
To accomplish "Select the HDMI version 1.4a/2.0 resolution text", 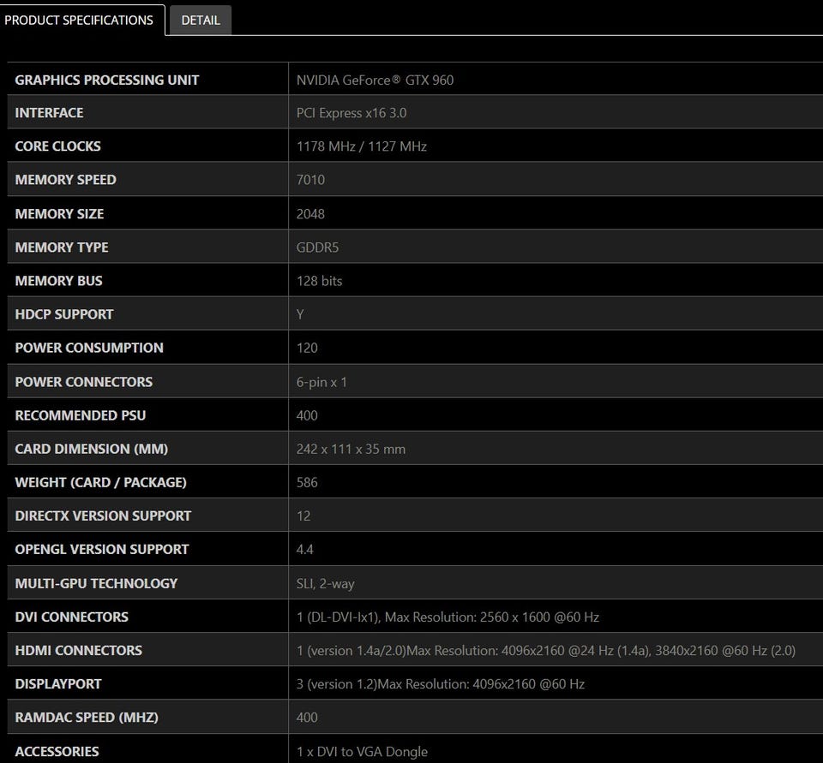I will pyautogui.click(x=546, y=652).
